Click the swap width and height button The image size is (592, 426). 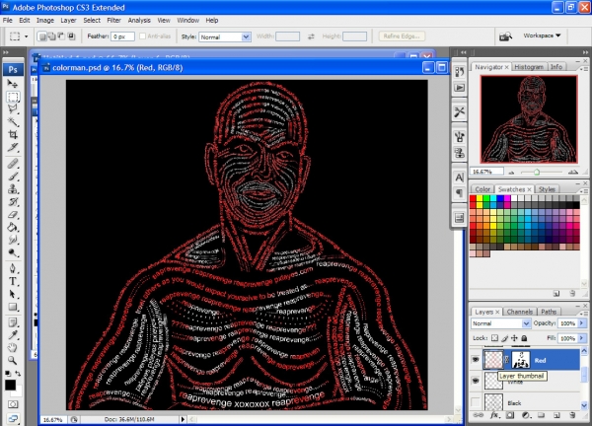(311, 36)
